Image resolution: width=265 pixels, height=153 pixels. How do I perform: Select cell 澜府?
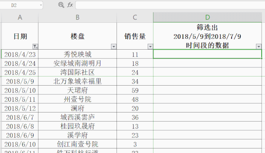click(x=78, y=108)
